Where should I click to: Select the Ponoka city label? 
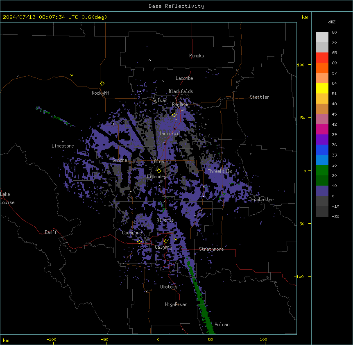197,56
